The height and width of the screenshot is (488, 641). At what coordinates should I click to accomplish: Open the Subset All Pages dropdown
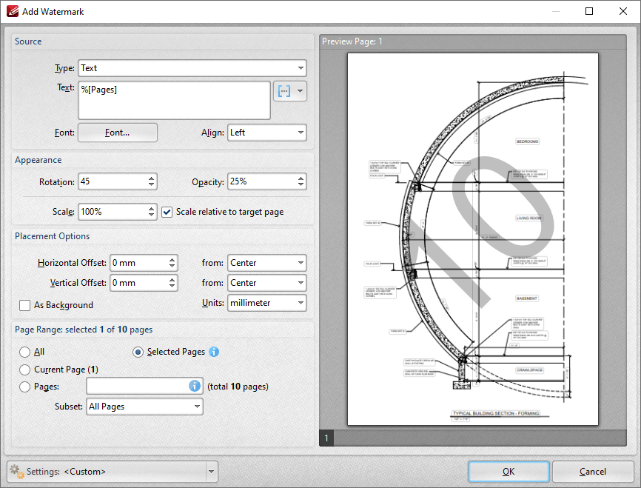click(144, 407)
